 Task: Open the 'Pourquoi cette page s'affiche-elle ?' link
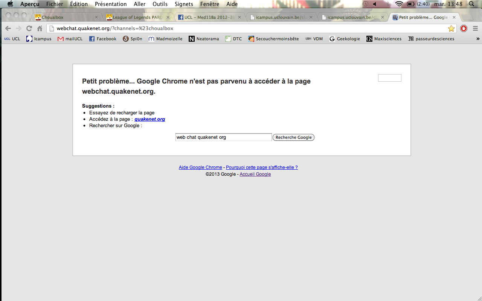coord(262,167)
